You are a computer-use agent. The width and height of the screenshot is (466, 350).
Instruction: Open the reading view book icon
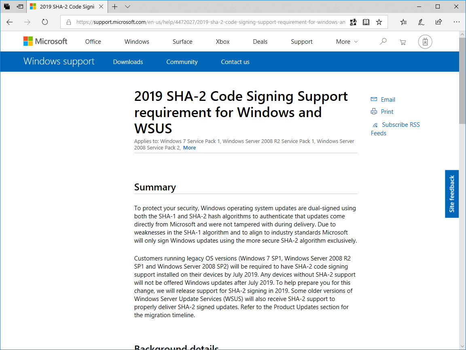[366, 22]
